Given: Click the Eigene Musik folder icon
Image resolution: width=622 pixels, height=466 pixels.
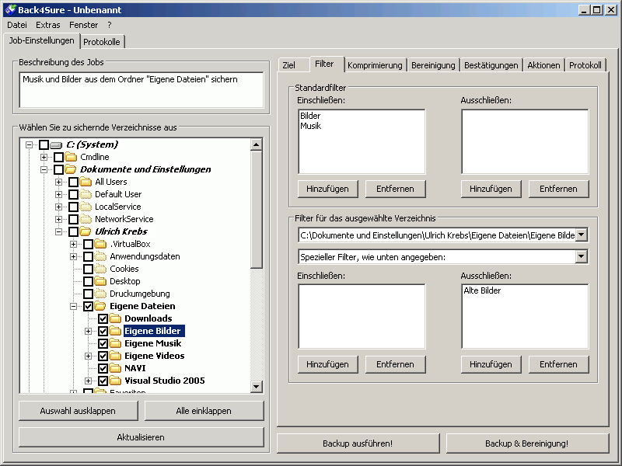Looking at the screenshot, I should point(115,343).
